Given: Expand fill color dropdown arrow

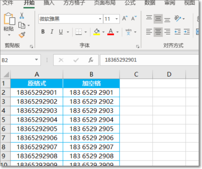Looking at the screenshot, I should [103, 32].
